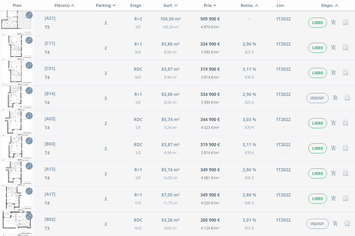Sort table by Prix column
The width and height of the screenshot is (355, 236).
(x=210, y=5)
